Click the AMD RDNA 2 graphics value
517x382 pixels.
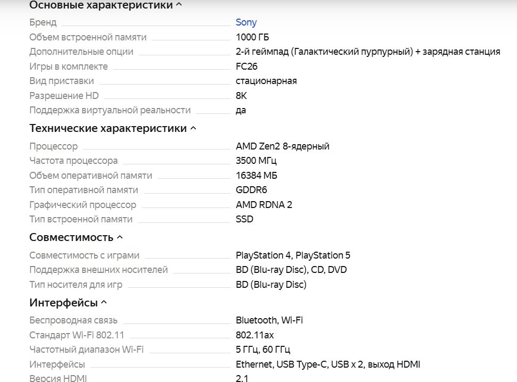pyautogui.click(x=264, y=205)
